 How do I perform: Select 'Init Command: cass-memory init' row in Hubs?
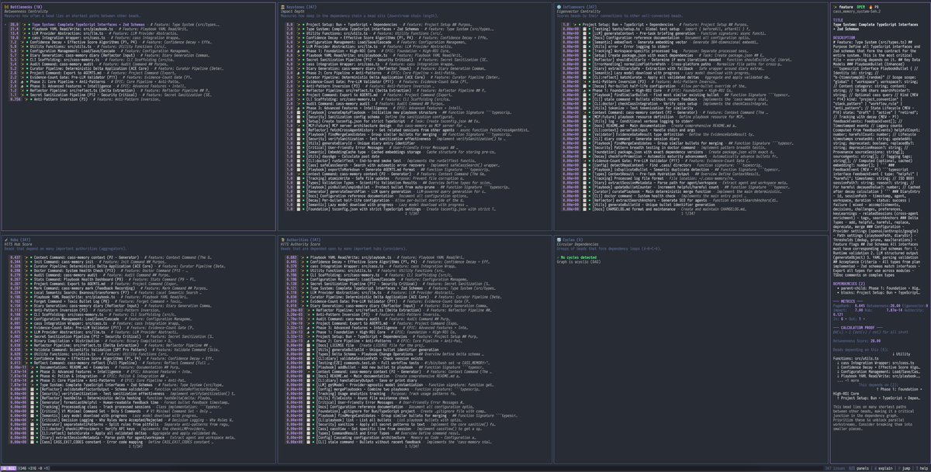87,262
